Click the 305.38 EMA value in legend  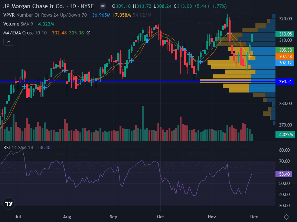point(76,33)
